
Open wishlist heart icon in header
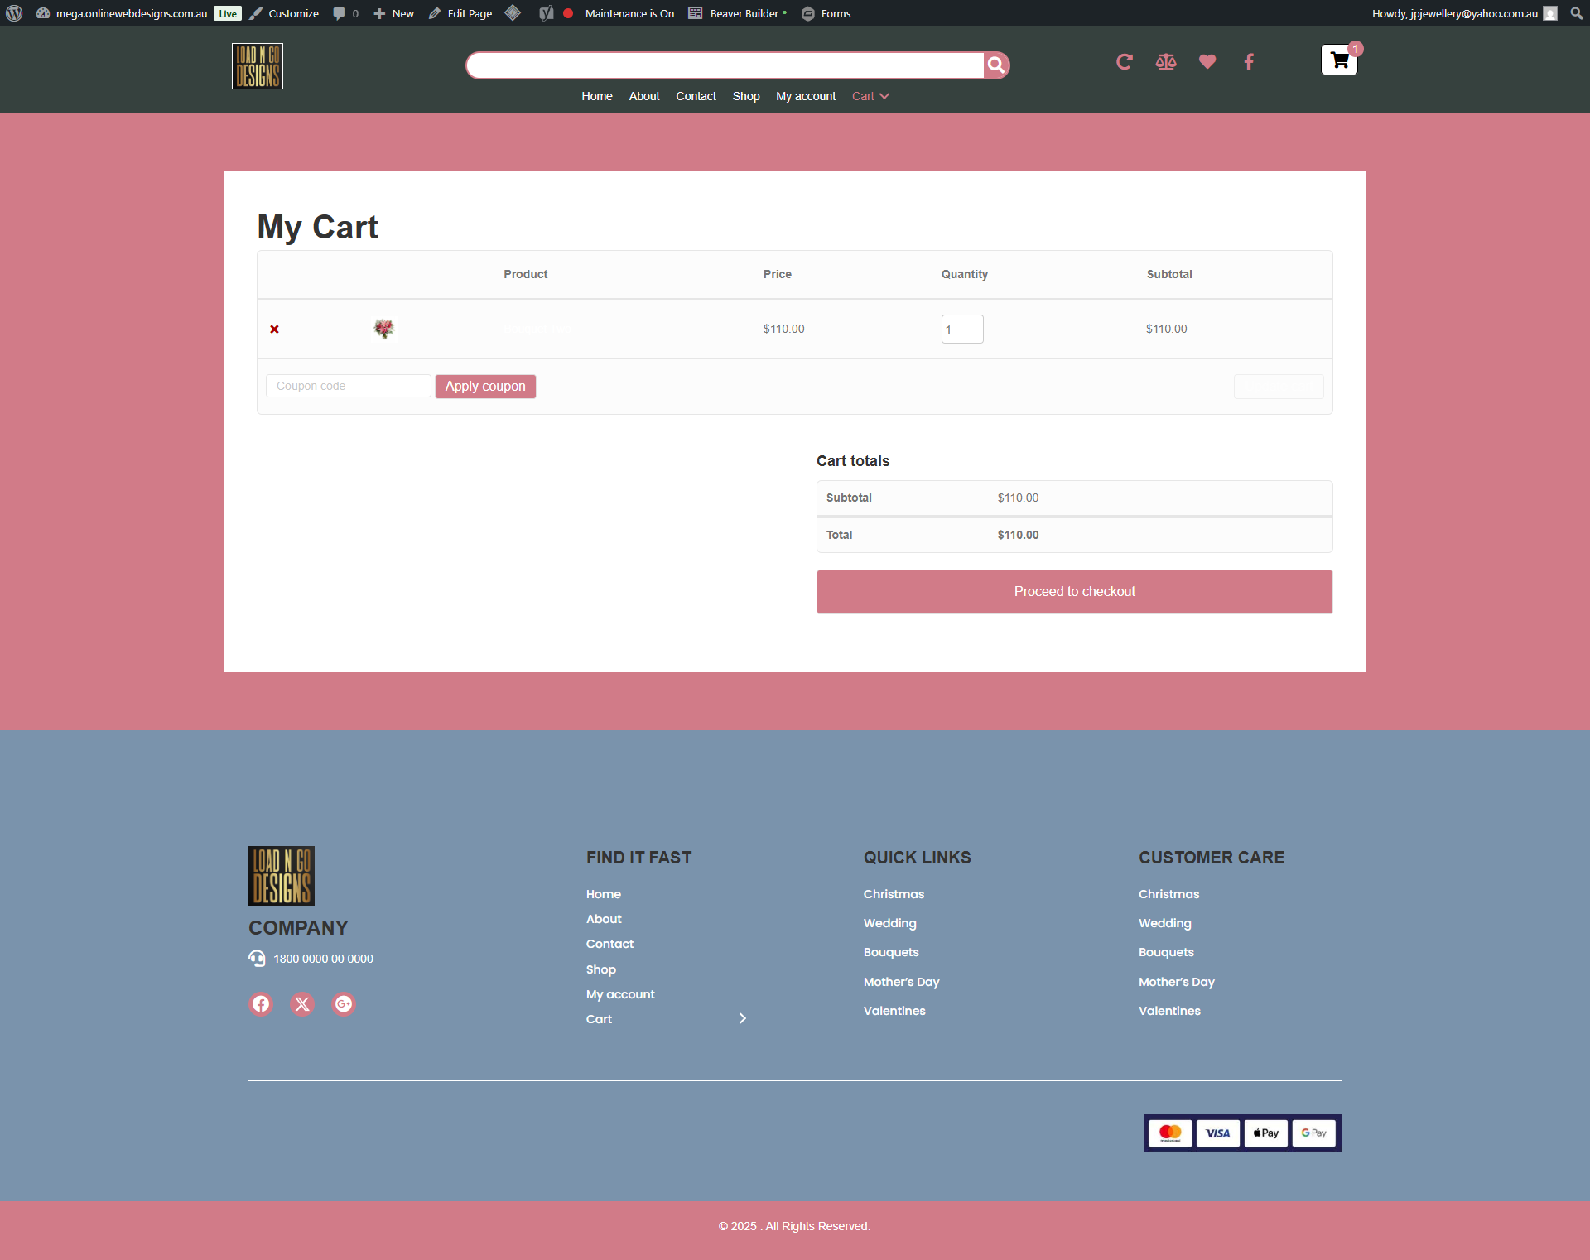tap(1207, 61)
